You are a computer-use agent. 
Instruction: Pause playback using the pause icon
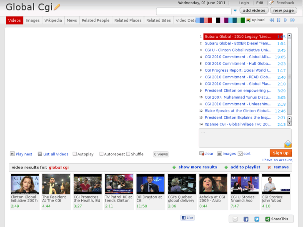pos(278,20)
